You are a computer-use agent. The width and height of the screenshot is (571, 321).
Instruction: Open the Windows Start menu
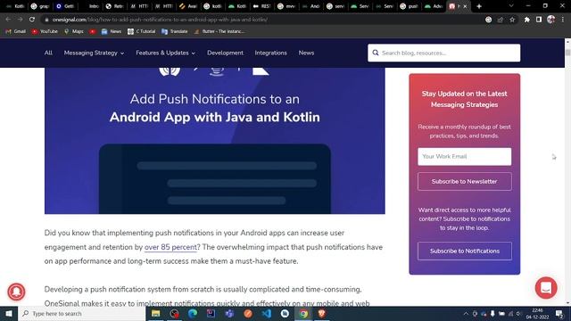pos(9,313)
